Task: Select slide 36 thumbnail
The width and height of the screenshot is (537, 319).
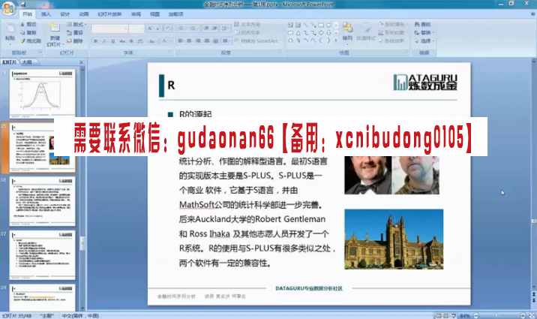Action: pyautogui.click(x=43, y=201)
